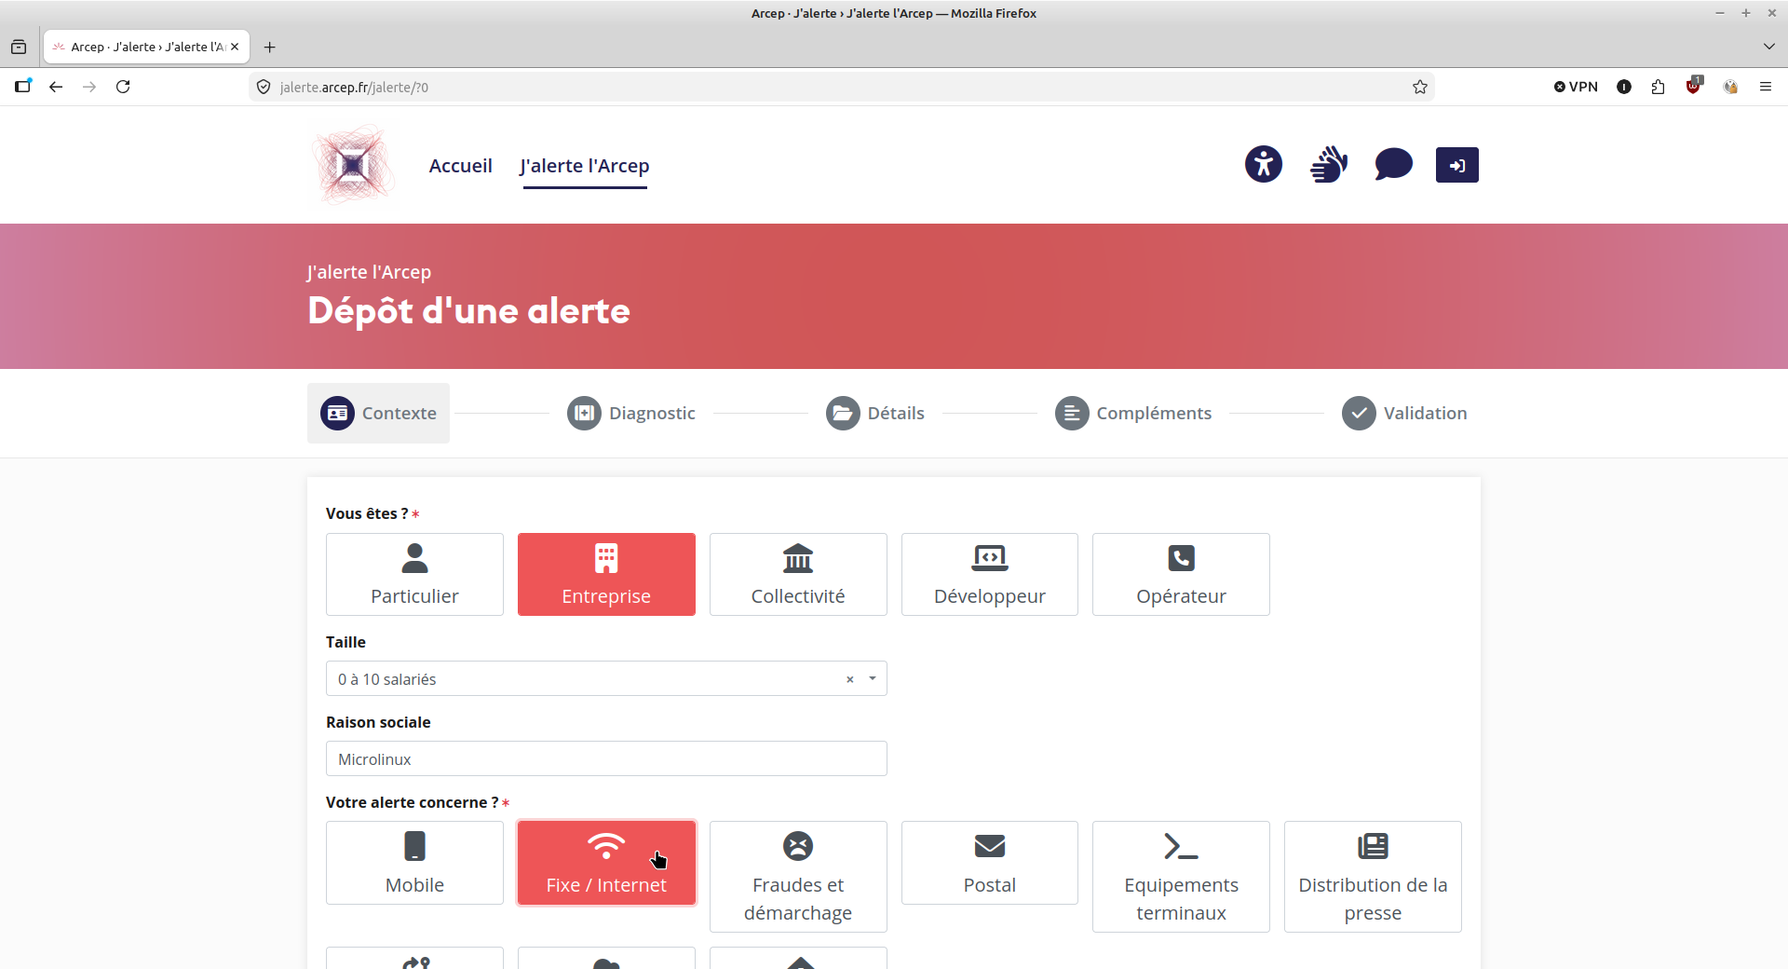Image resolution: width=1788 pixels, height=969 pixels.
Task: Open the sign language interpretation icon
Action: (x=1329, y=165)
